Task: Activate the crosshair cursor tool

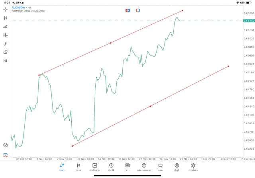Action: (5, 9)
